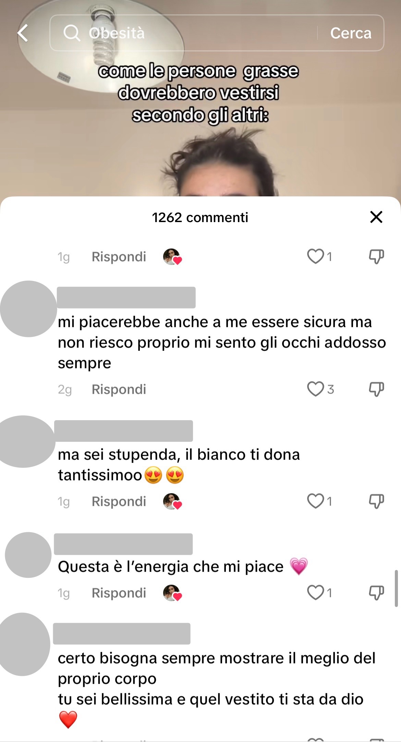
Task: Tap thumbs-down on the topmost partial comment
Action: click(x=376, y=257)
